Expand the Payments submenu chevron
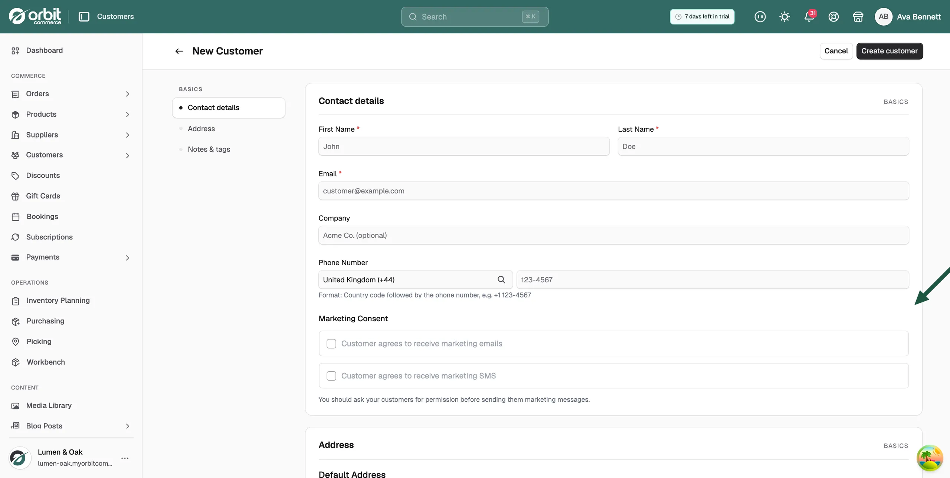Viewport: 950px width, 478px height. click(128, 258)
